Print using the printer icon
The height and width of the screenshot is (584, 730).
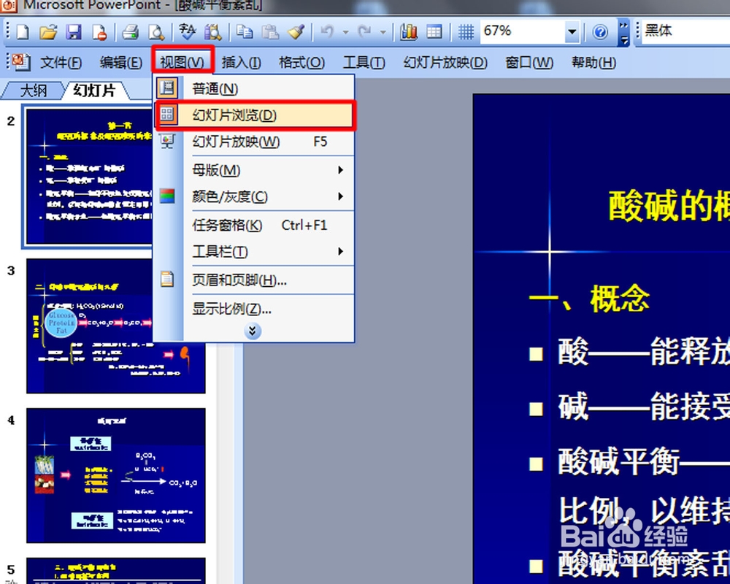tap(130, 32)
